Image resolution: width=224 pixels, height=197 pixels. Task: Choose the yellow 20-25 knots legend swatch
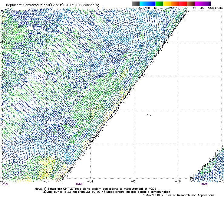(x=167, y=4)
